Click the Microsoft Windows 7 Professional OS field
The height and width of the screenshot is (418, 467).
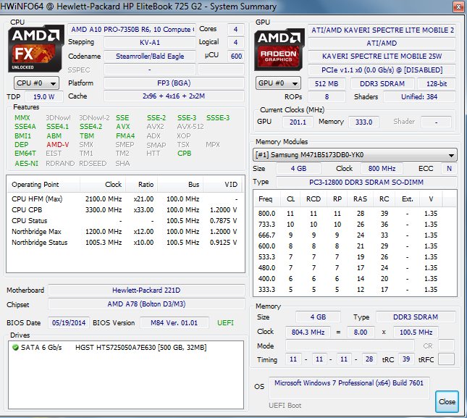tap(349, 388)
